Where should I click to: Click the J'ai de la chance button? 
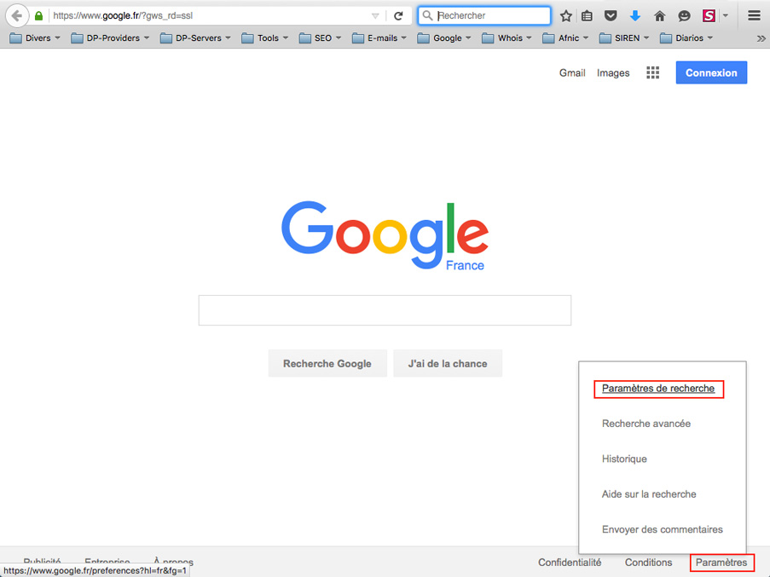(x=448, y=364)
